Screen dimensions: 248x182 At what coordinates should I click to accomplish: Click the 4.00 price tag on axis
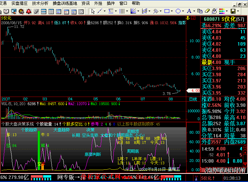click(193, 90)
